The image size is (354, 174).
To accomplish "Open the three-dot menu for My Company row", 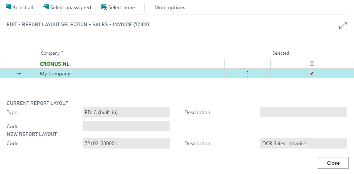I will click(247, 74).
